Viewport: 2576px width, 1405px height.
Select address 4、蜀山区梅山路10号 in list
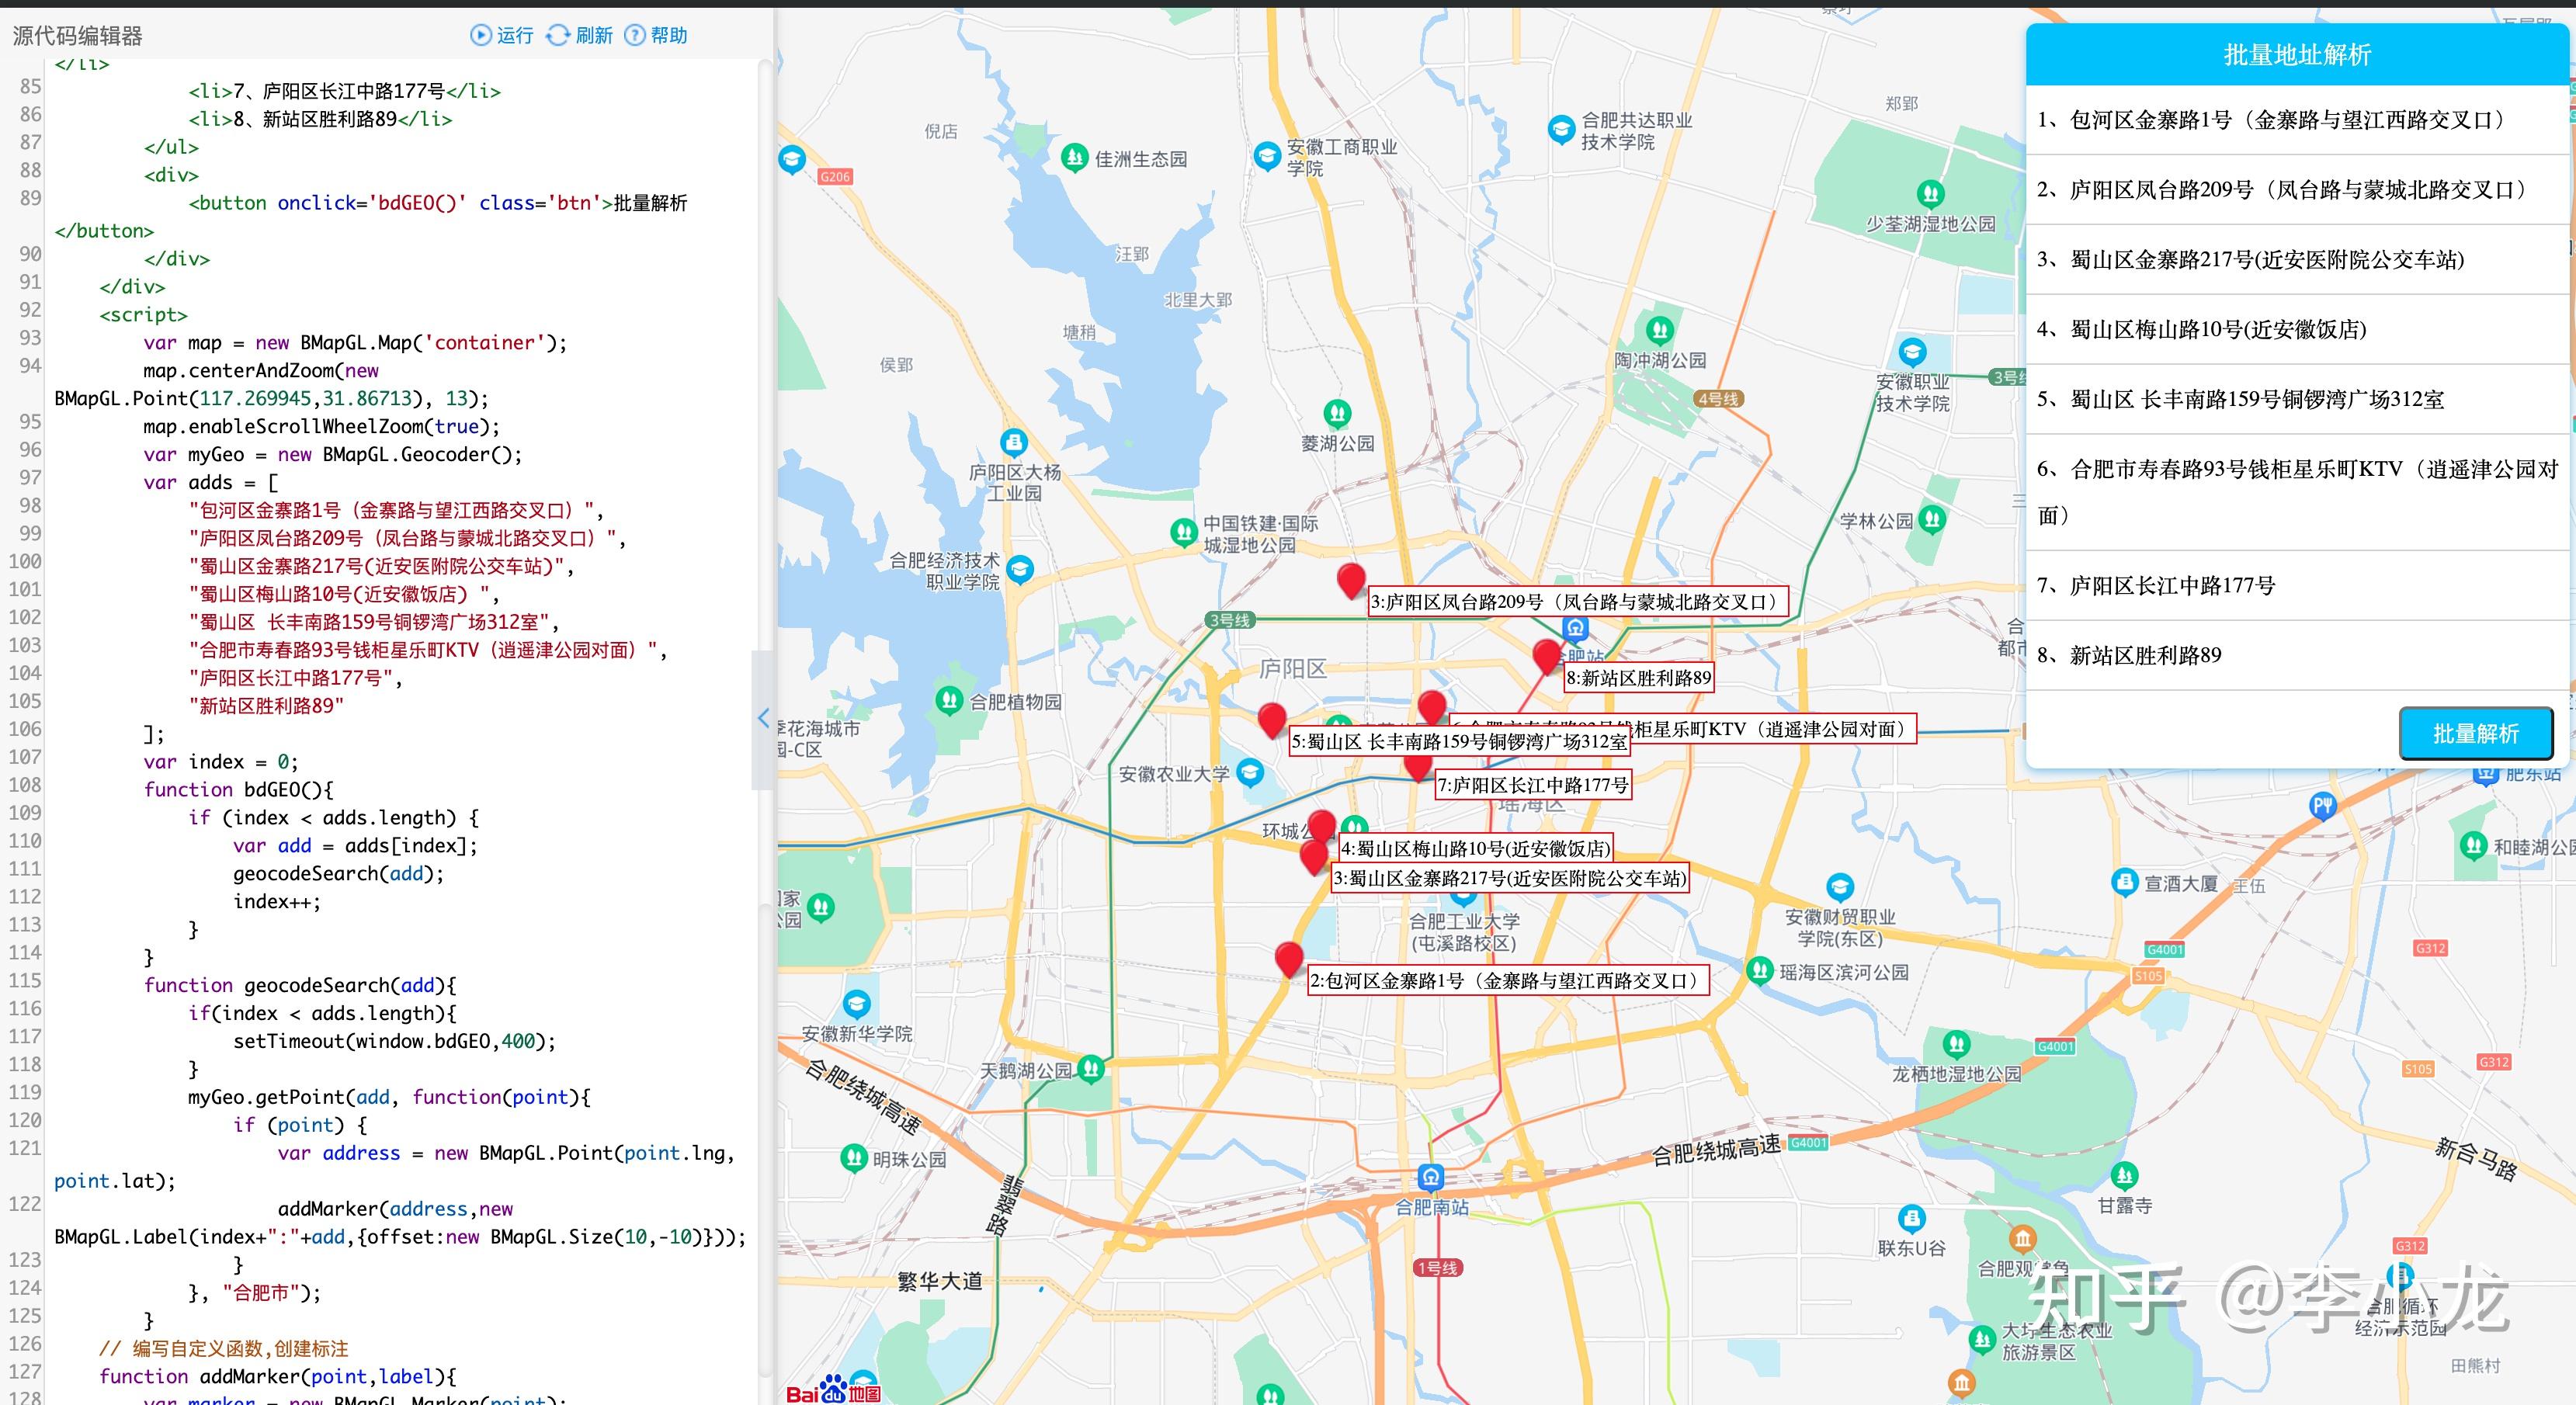(x=2297, y=330)
